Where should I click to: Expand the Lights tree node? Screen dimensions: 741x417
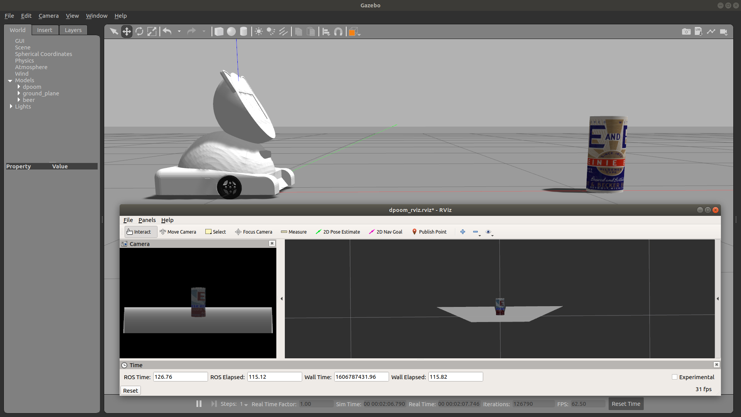(x=11, y=107)
